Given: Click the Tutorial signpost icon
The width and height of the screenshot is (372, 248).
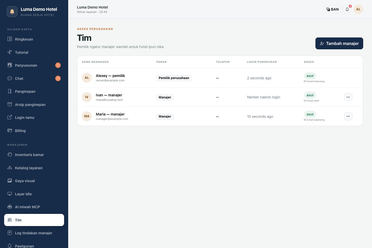Looking at the screenshot, I should pos(10,52).
